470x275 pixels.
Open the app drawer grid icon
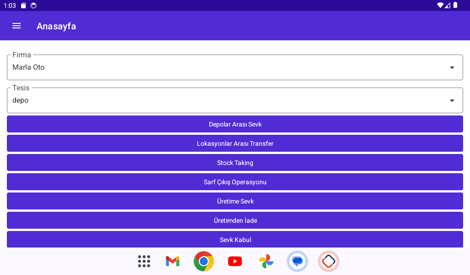144,261
